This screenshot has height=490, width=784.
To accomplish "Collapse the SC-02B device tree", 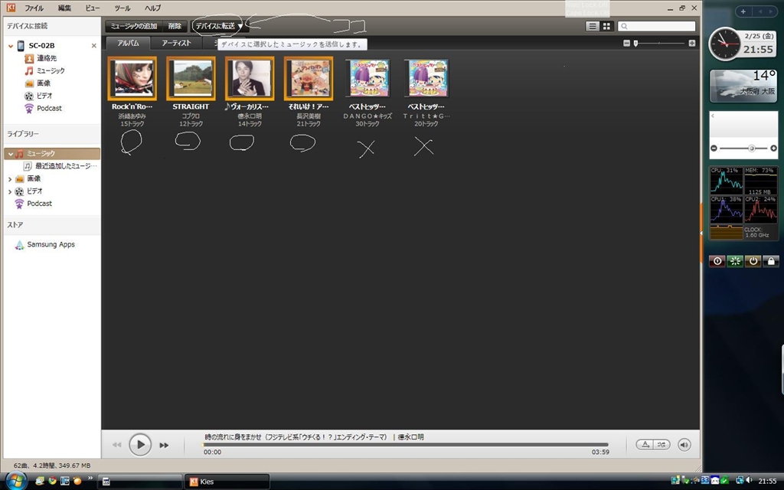I will click(11, 46).
